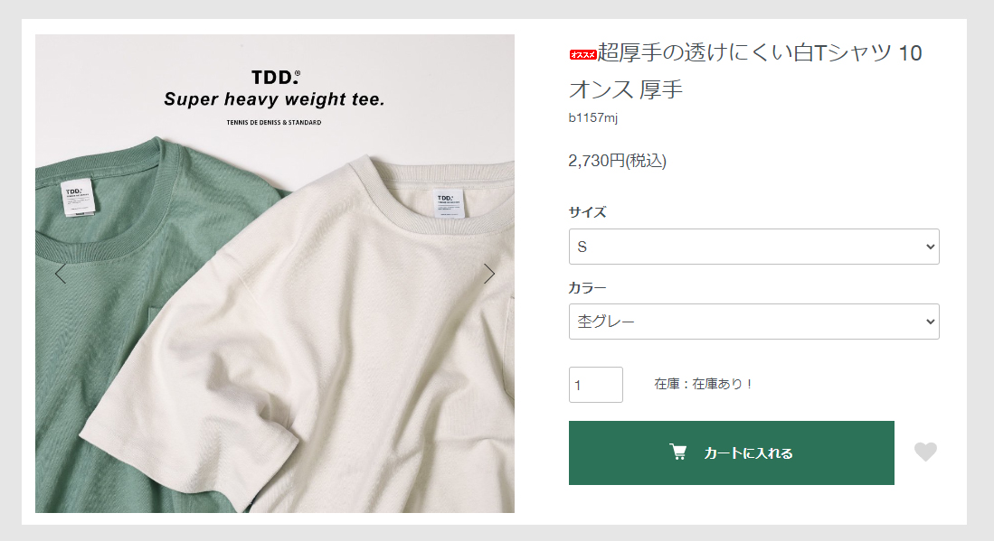The width and height of the screenshot is (994, 541).
Task: Expand size options via its chevron arrow
Action: [930, 247]
